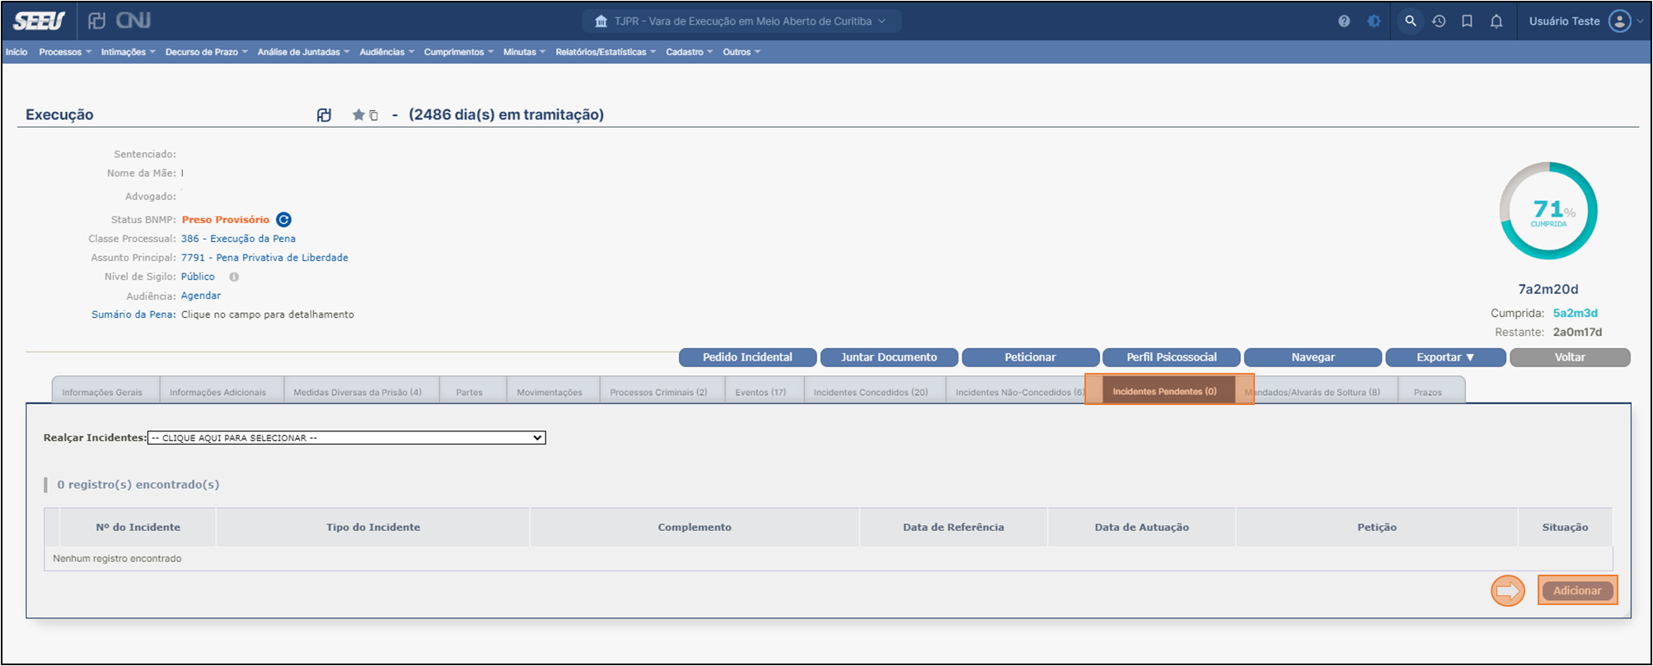Expand the user account chevron
This screenshot has width=1653, height=666.
pyautogui.click(x=1640, y=21)
